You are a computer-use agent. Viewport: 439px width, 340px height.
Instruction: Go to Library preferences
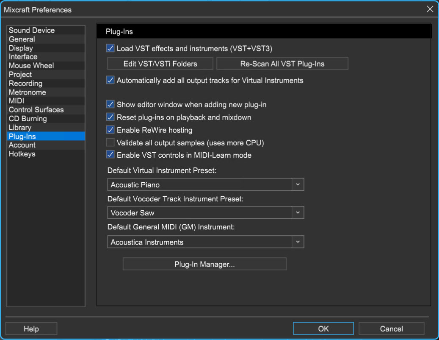click(x=46, y=128)
